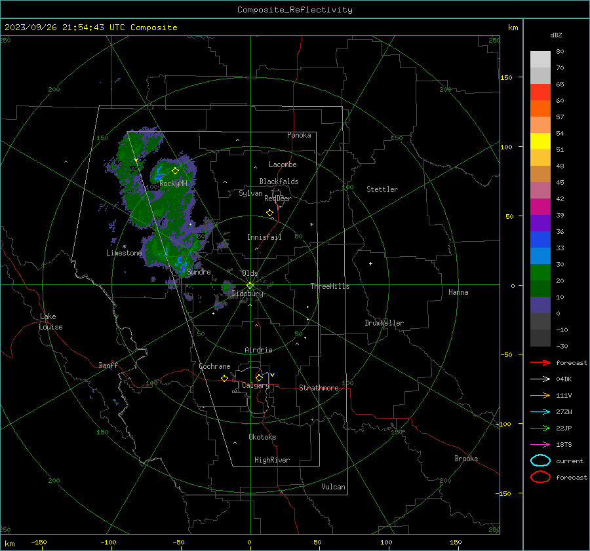Click the Ponoka city label
This screenshot has width=590, height=551.
[299, 135]
